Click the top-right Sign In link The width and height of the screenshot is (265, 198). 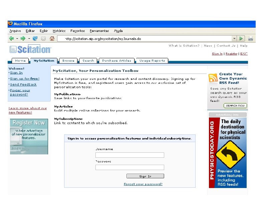pyautogui.click(x=217, y=54)
